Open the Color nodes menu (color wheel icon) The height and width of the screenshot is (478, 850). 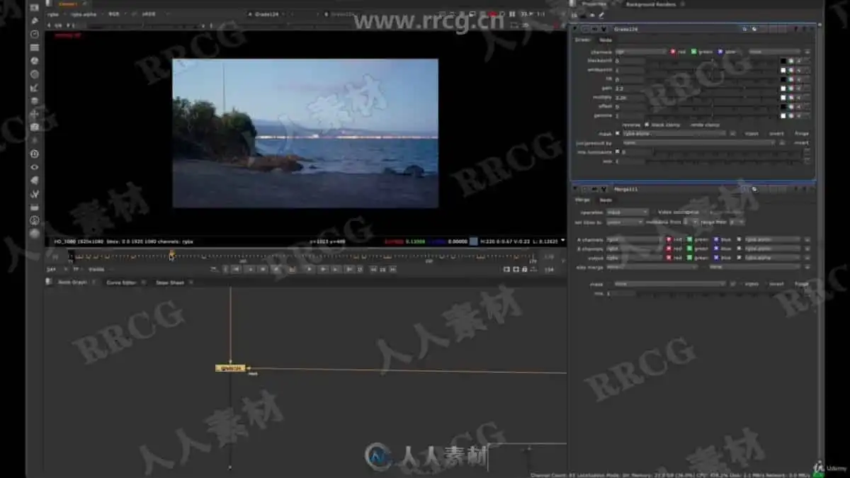click(x=34, y=61)
